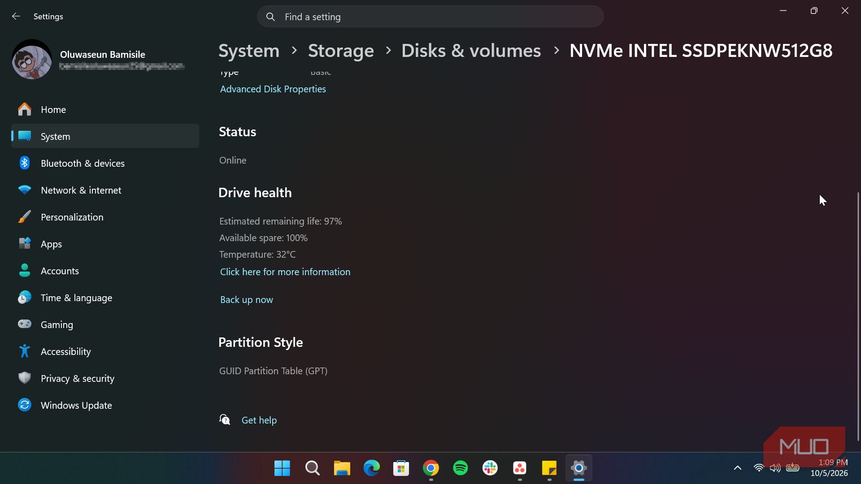The height and width of the screenshot is (484, 861).
Task: Open Network & internet settings
Action: [105, 190]
